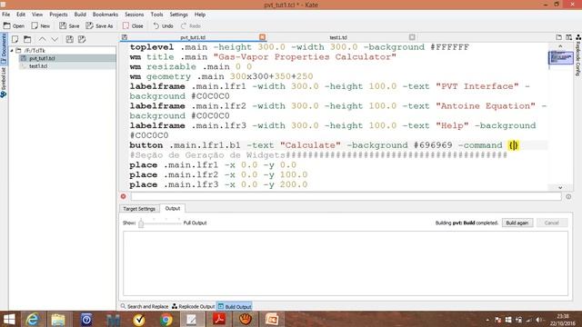Go to previous document with up arrow
The height and width of the screenshot is (327, 582).
point(43,39)
